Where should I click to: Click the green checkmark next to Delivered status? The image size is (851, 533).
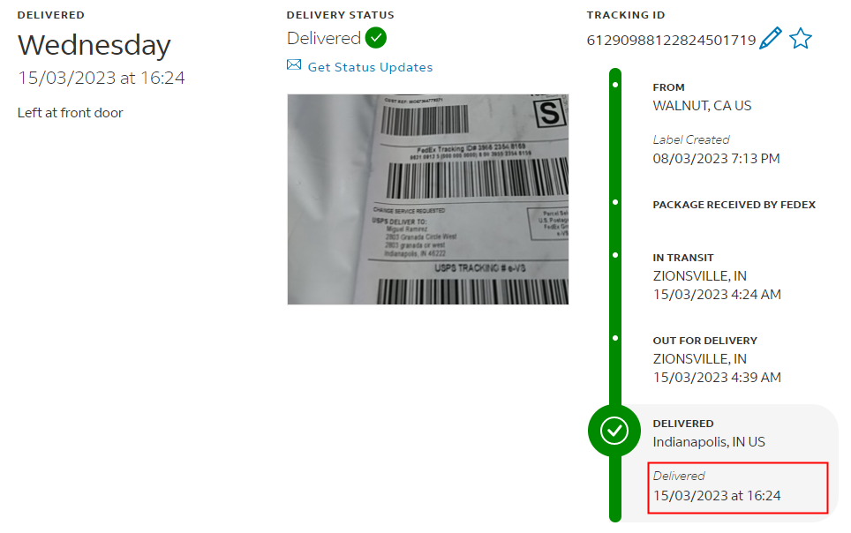pos(375,38)
